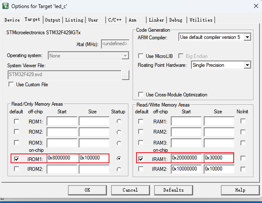Open the Device tab
This screenshot has height=203, width=262.
coord(12,20)
